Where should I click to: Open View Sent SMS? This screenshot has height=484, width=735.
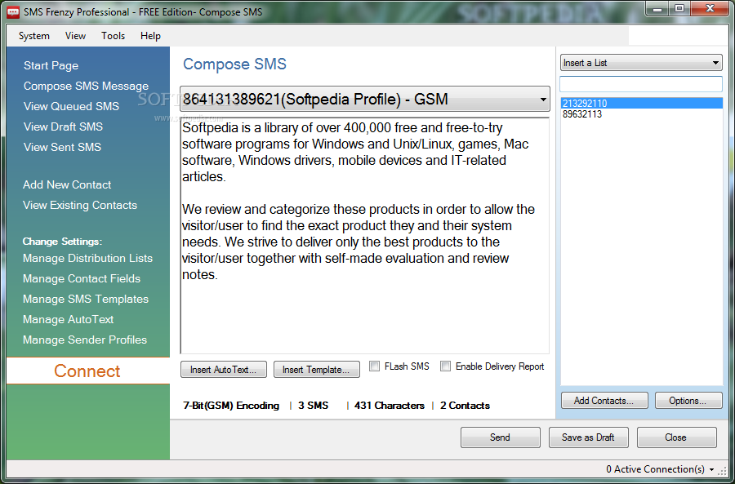point(62,147)
